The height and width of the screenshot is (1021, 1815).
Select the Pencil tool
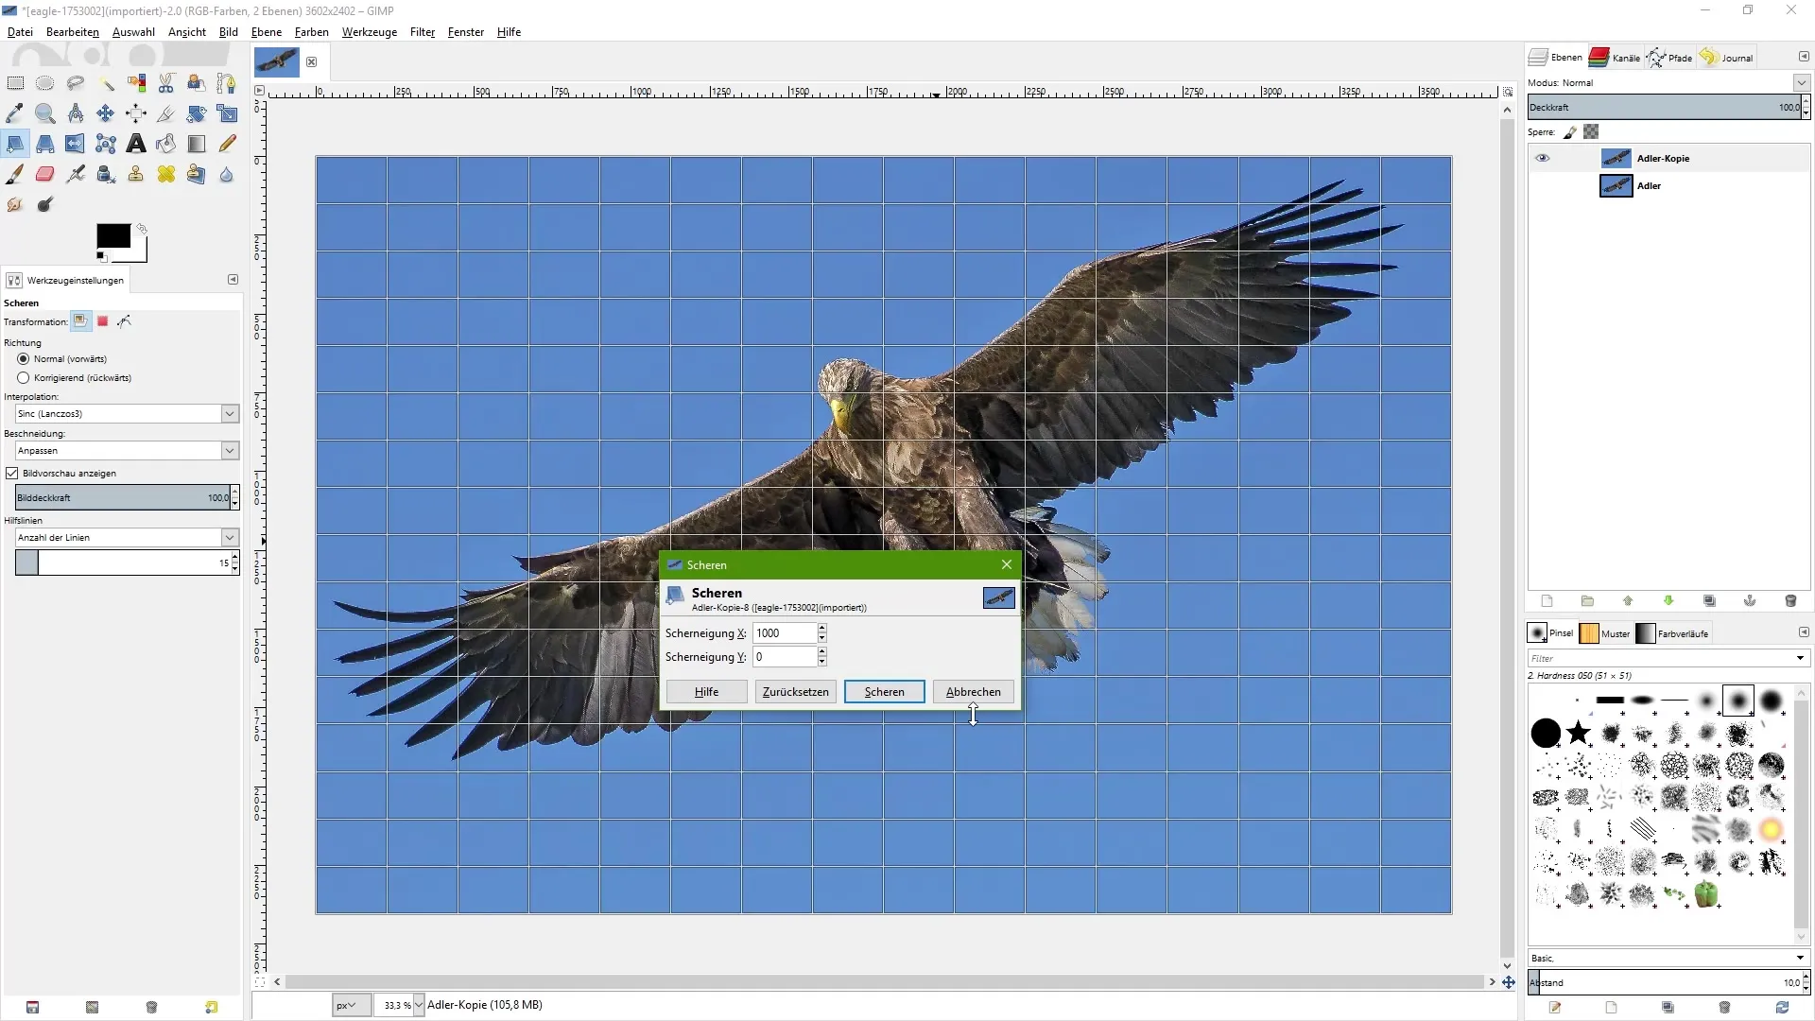(x=227, y=144)
